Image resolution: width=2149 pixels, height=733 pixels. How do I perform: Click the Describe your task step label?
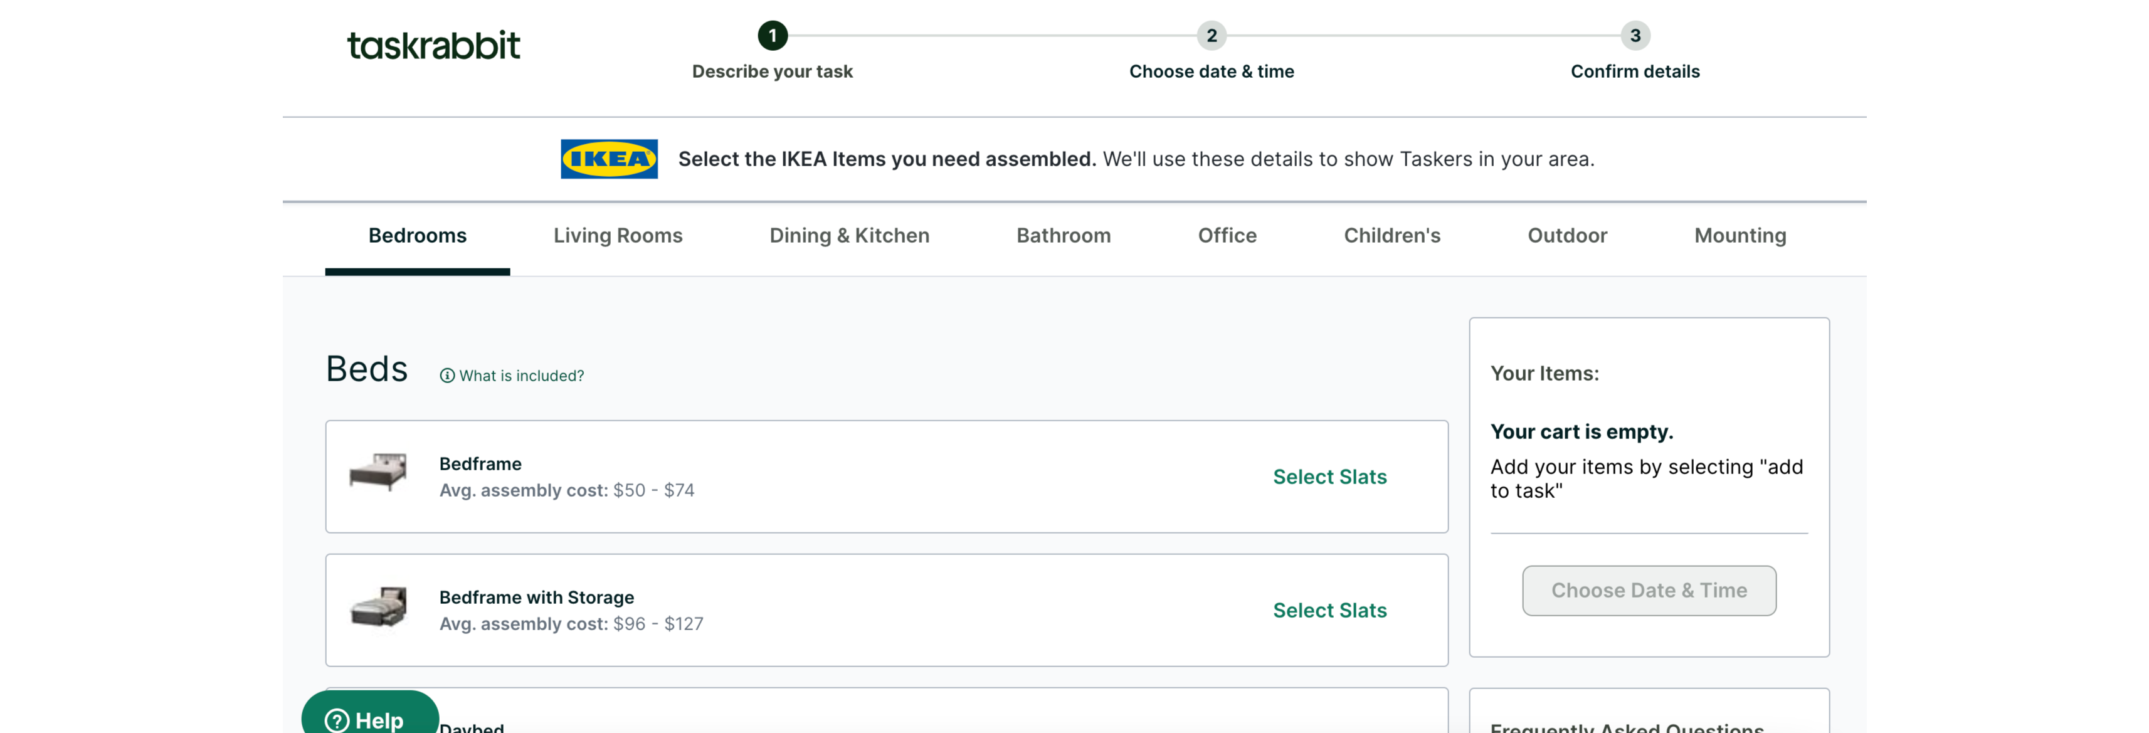click(x=773, y=71)
